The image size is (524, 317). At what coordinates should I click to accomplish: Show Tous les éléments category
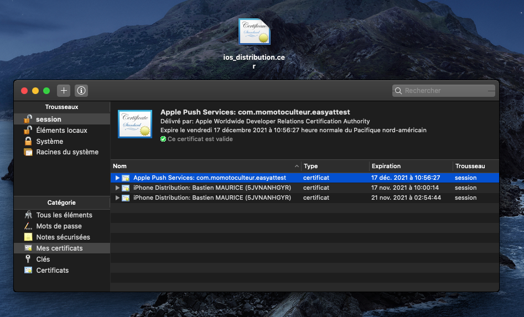pyautogui.click(x=62, y=215)
